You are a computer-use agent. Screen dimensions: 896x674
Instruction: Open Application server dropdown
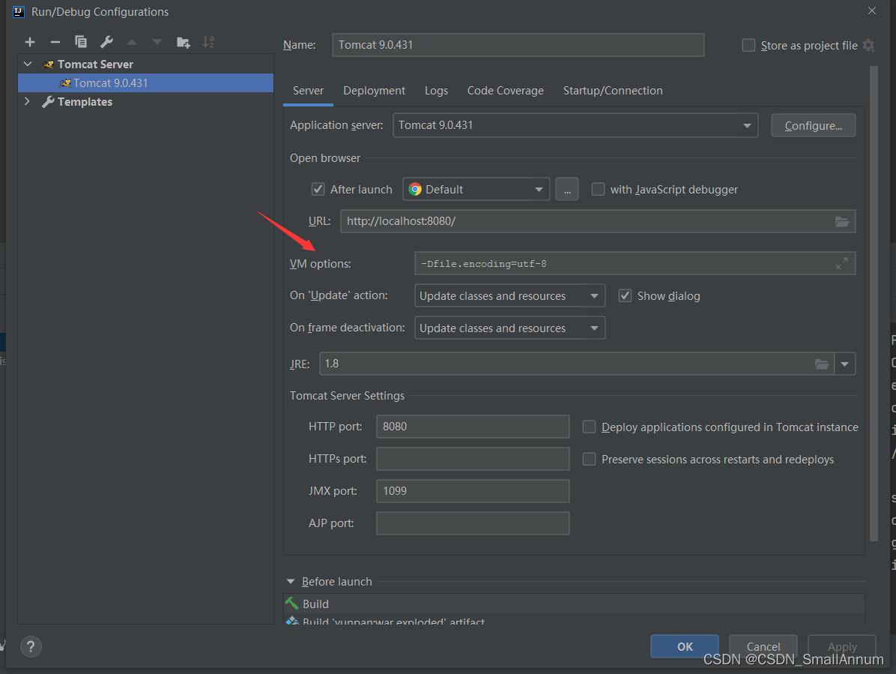575,125
